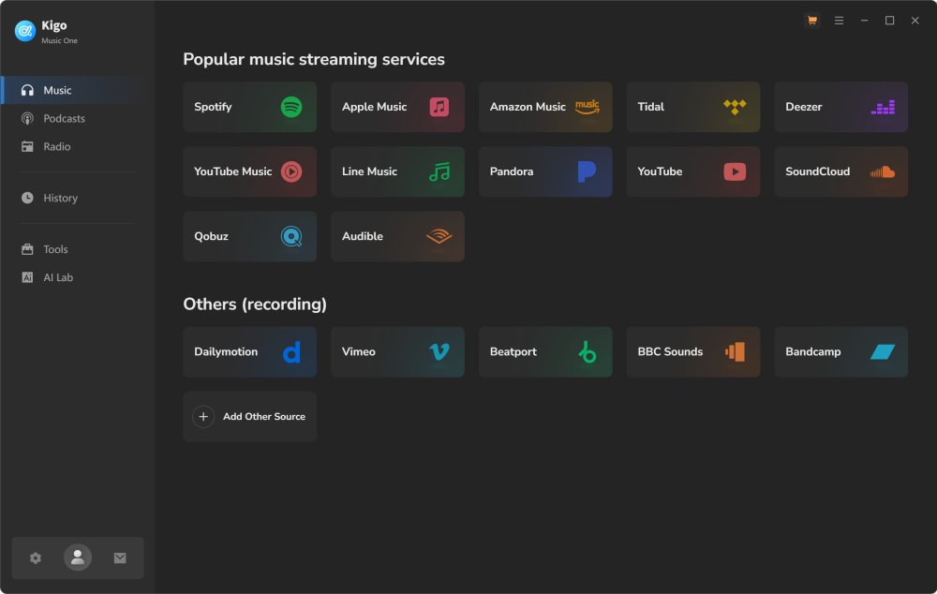Select the Spotify green logo icon

click(291, 107)
